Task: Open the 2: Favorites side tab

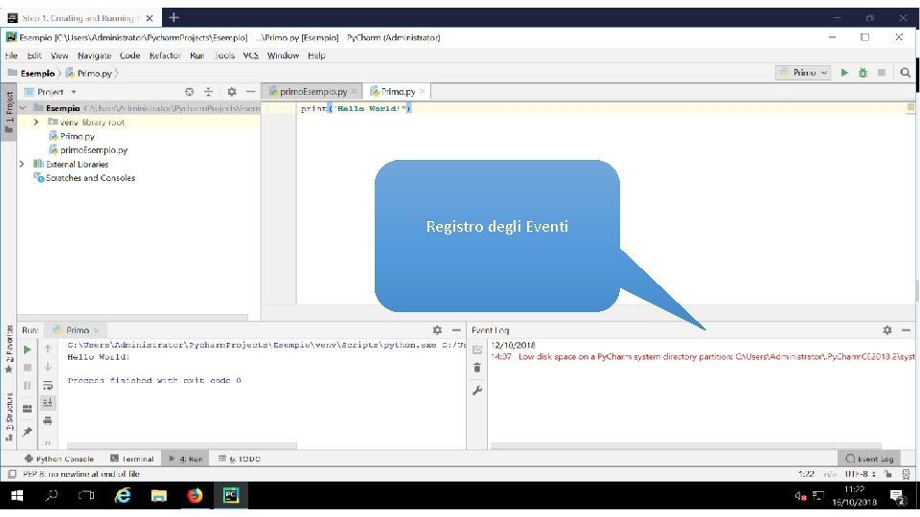Action: pyautogui.click(x=9, y=349)
